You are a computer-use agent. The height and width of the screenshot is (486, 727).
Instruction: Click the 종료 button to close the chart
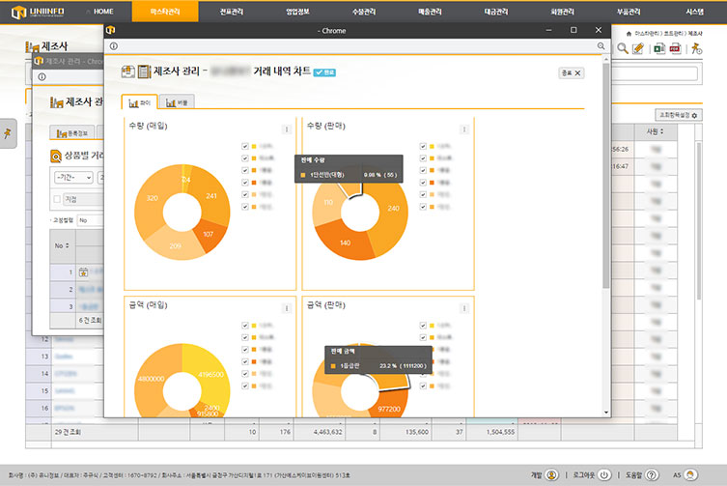(x=570, y=72)
